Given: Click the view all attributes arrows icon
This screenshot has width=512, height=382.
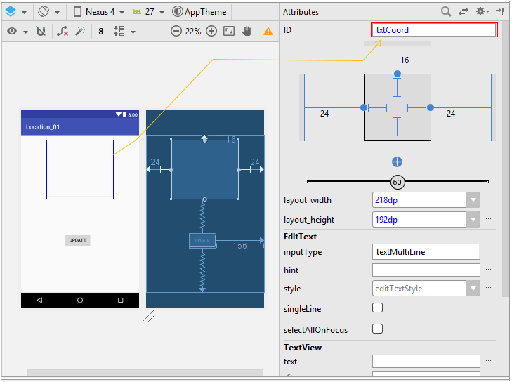Looking at the screenshot, I should (464, 12).
